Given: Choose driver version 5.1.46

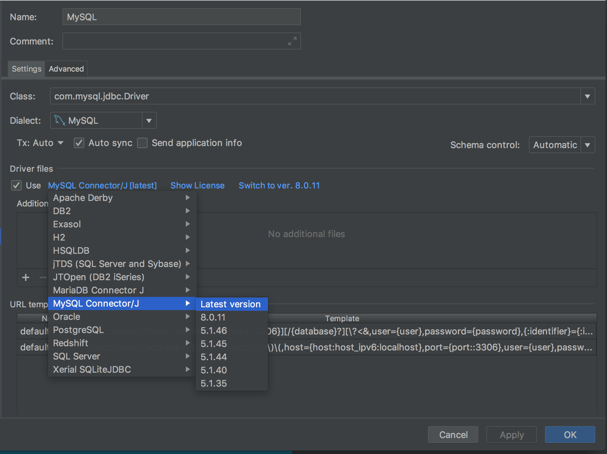Looking at the screenshot, I should pos(232,331).
